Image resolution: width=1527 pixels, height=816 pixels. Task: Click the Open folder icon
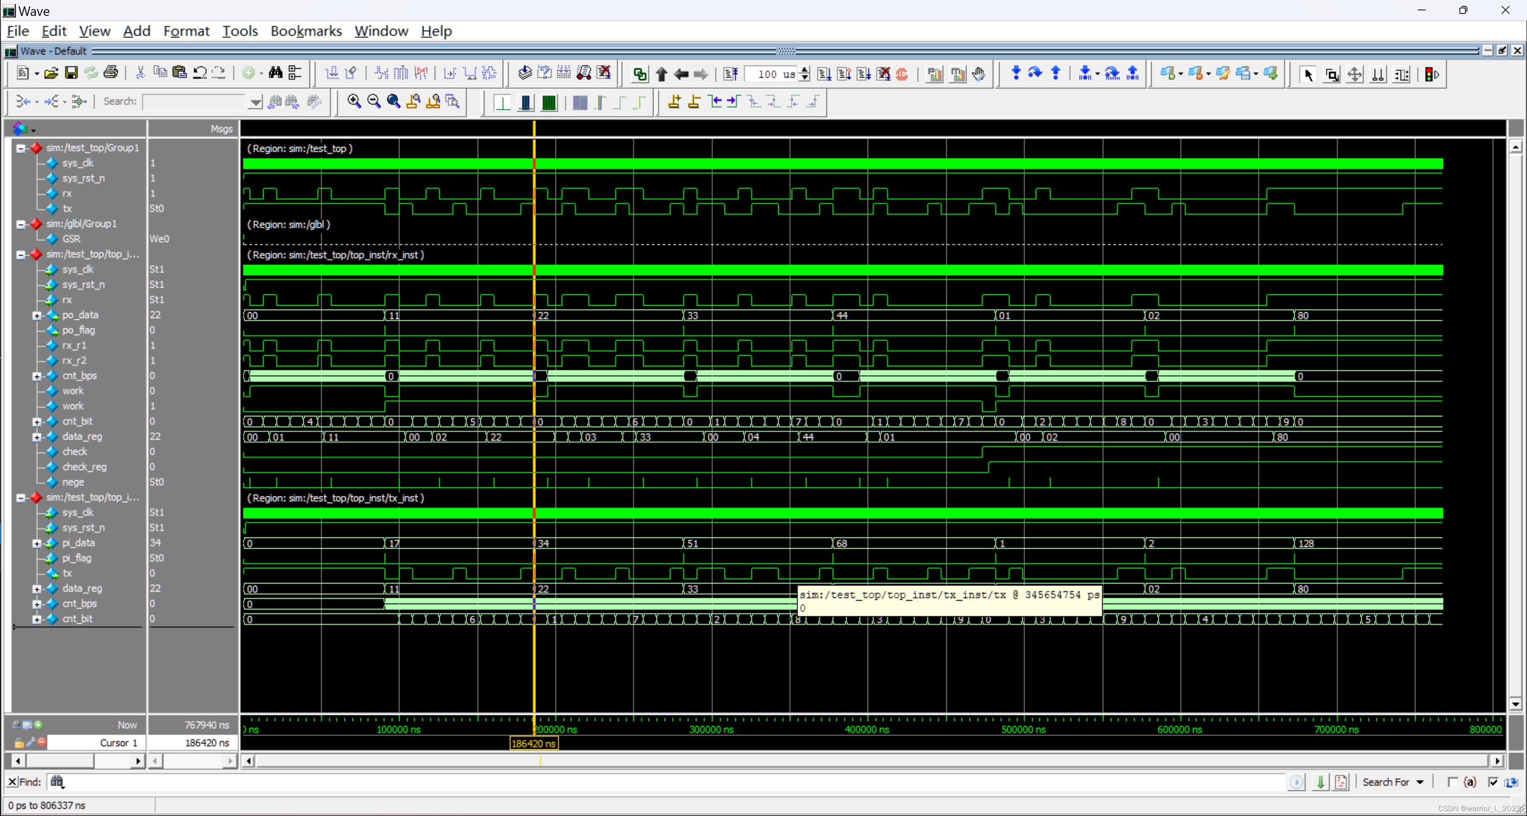coord(52,73)
